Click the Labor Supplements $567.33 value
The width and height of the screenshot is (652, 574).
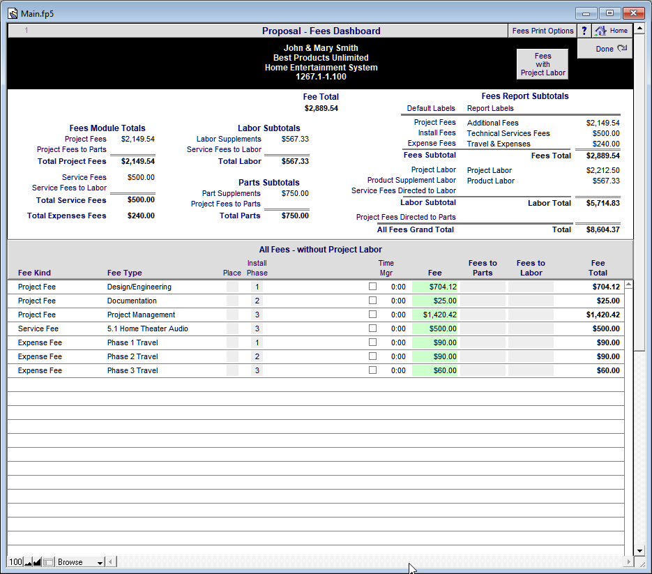(x=295, y=139)
